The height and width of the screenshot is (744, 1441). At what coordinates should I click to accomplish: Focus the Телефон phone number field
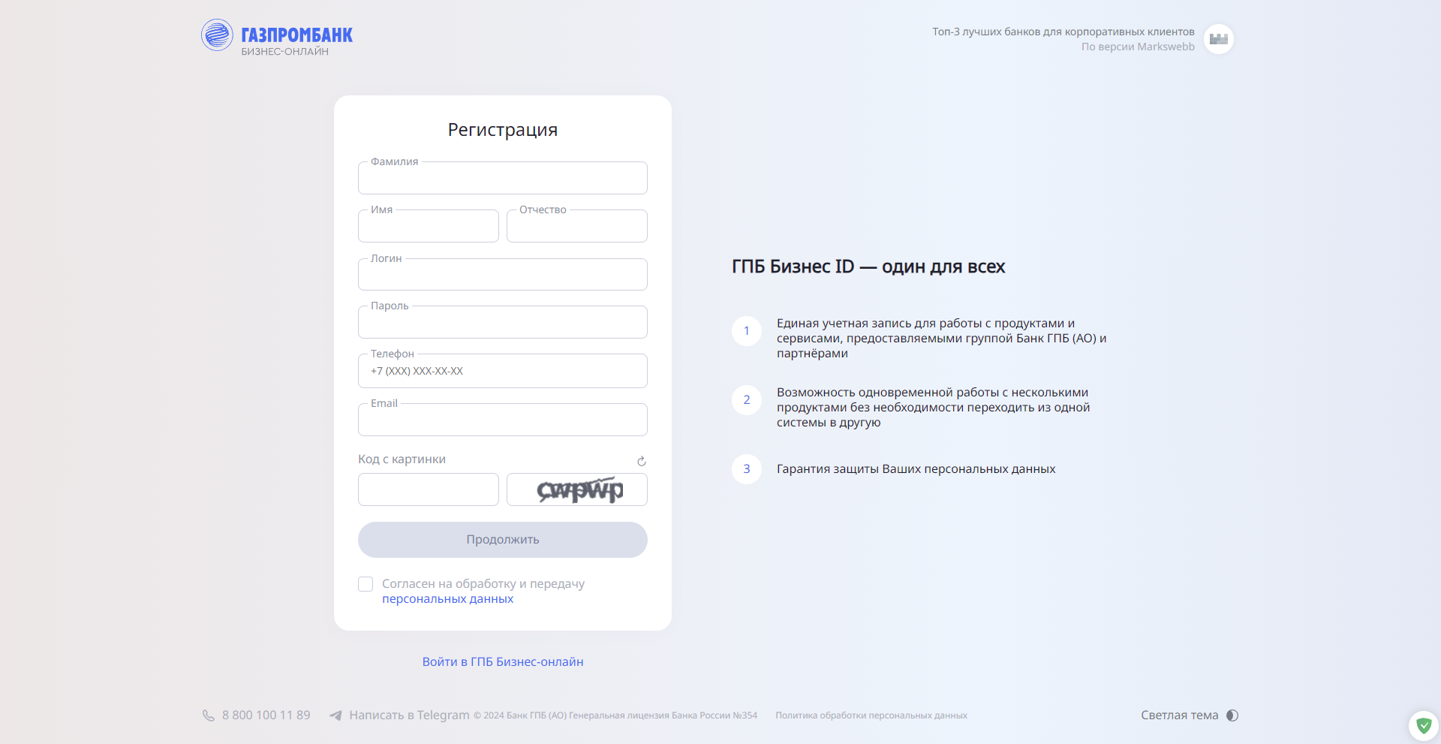tap(502, 371)
